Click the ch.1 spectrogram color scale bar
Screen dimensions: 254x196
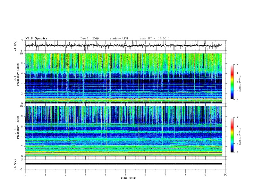pos(232,82)
